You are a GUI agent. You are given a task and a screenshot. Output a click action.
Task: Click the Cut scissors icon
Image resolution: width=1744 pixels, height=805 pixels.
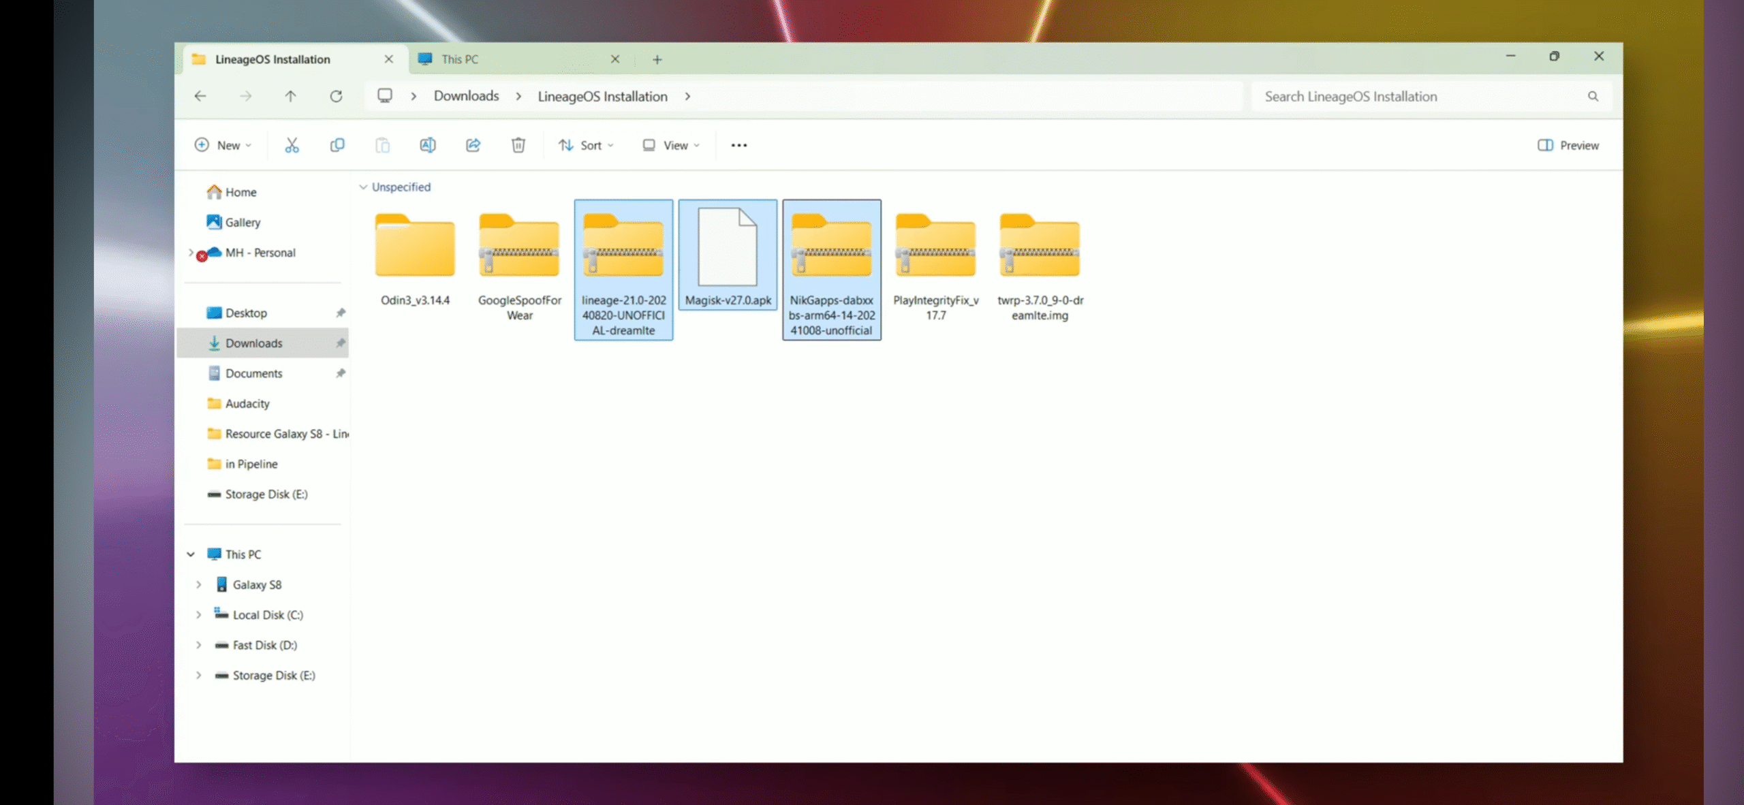(x=292, y=145)
